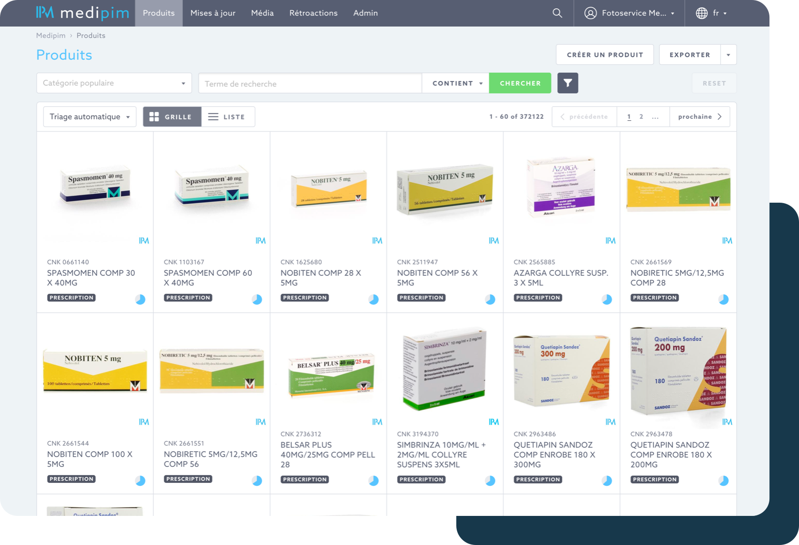This screenshot has width=799, height=545.
Task: Click the search magnifier icon in header
Action: (x=557, y=13)
